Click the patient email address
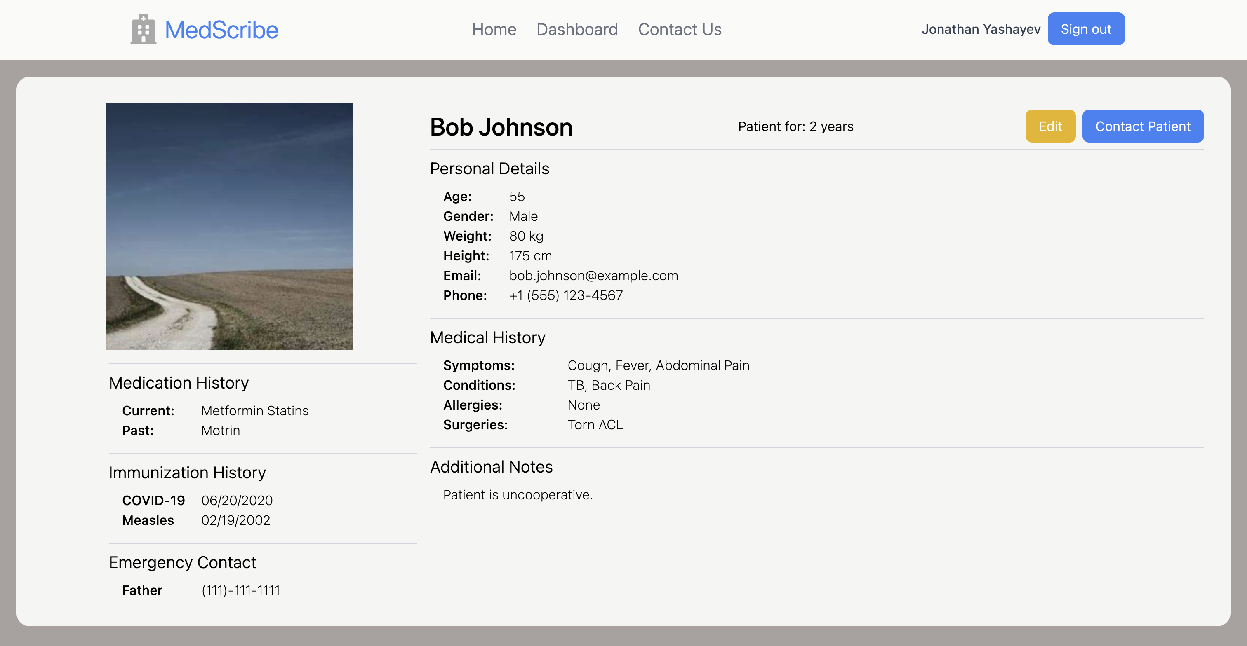The height and width of the screenshot is (646, 1247). (x=593, y=276)
